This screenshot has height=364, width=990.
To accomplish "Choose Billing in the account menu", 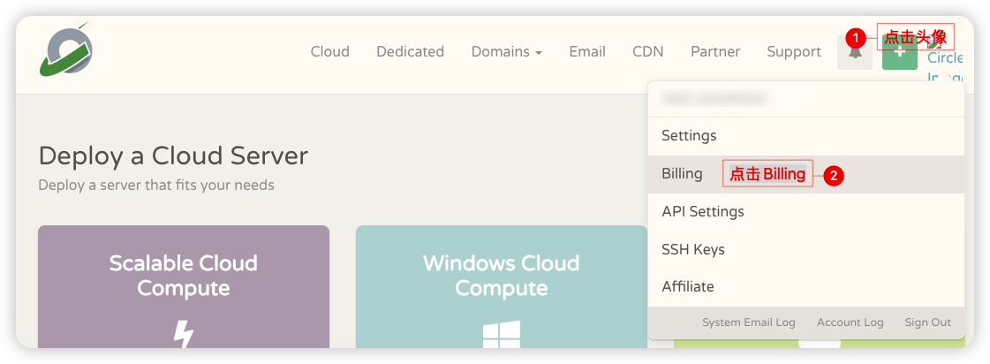I will tap(682, 174).
